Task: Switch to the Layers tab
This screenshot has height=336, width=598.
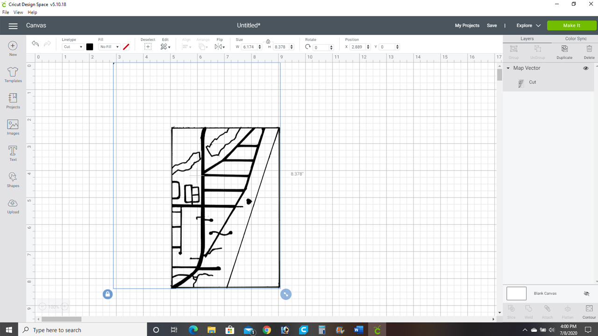Action: pyautogui.click(x=527, y=39)
